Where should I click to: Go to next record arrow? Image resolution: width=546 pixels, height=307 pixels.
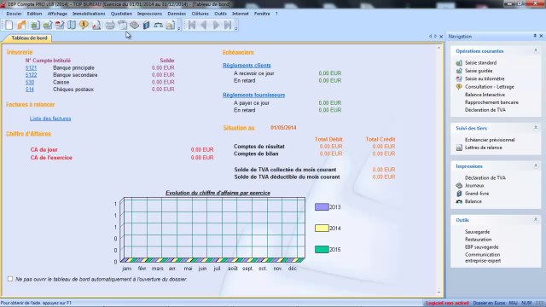pos(216,25)
